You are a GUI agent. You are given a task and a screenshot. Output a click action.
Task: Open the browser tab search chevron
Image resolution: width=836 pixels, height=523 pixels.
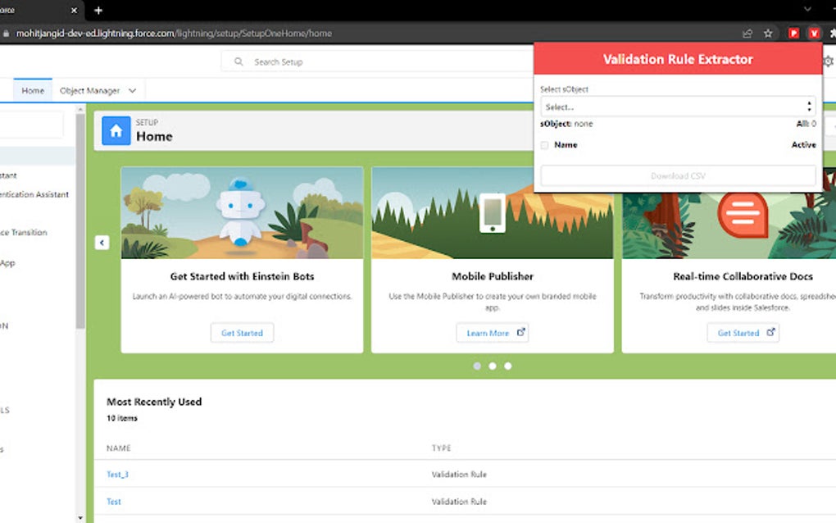click(x=807, y=9)
